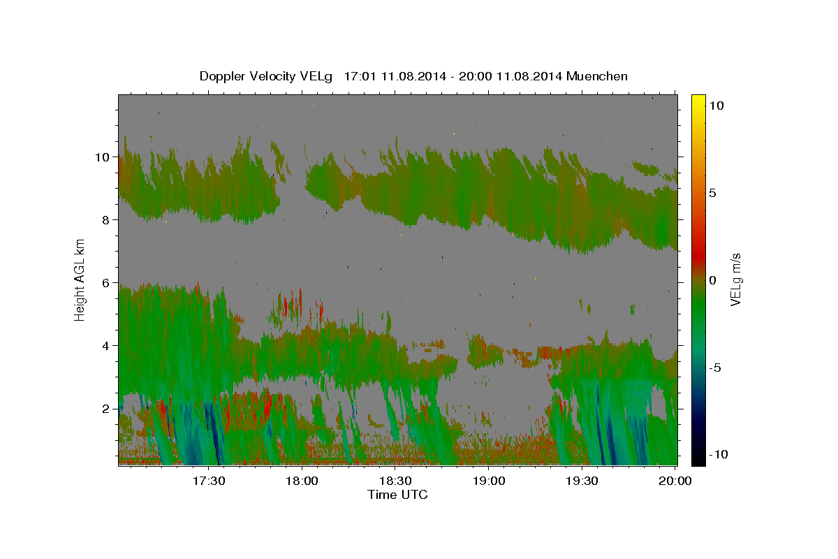Click the 'Muenchen' location in the title

coord(597,76)
